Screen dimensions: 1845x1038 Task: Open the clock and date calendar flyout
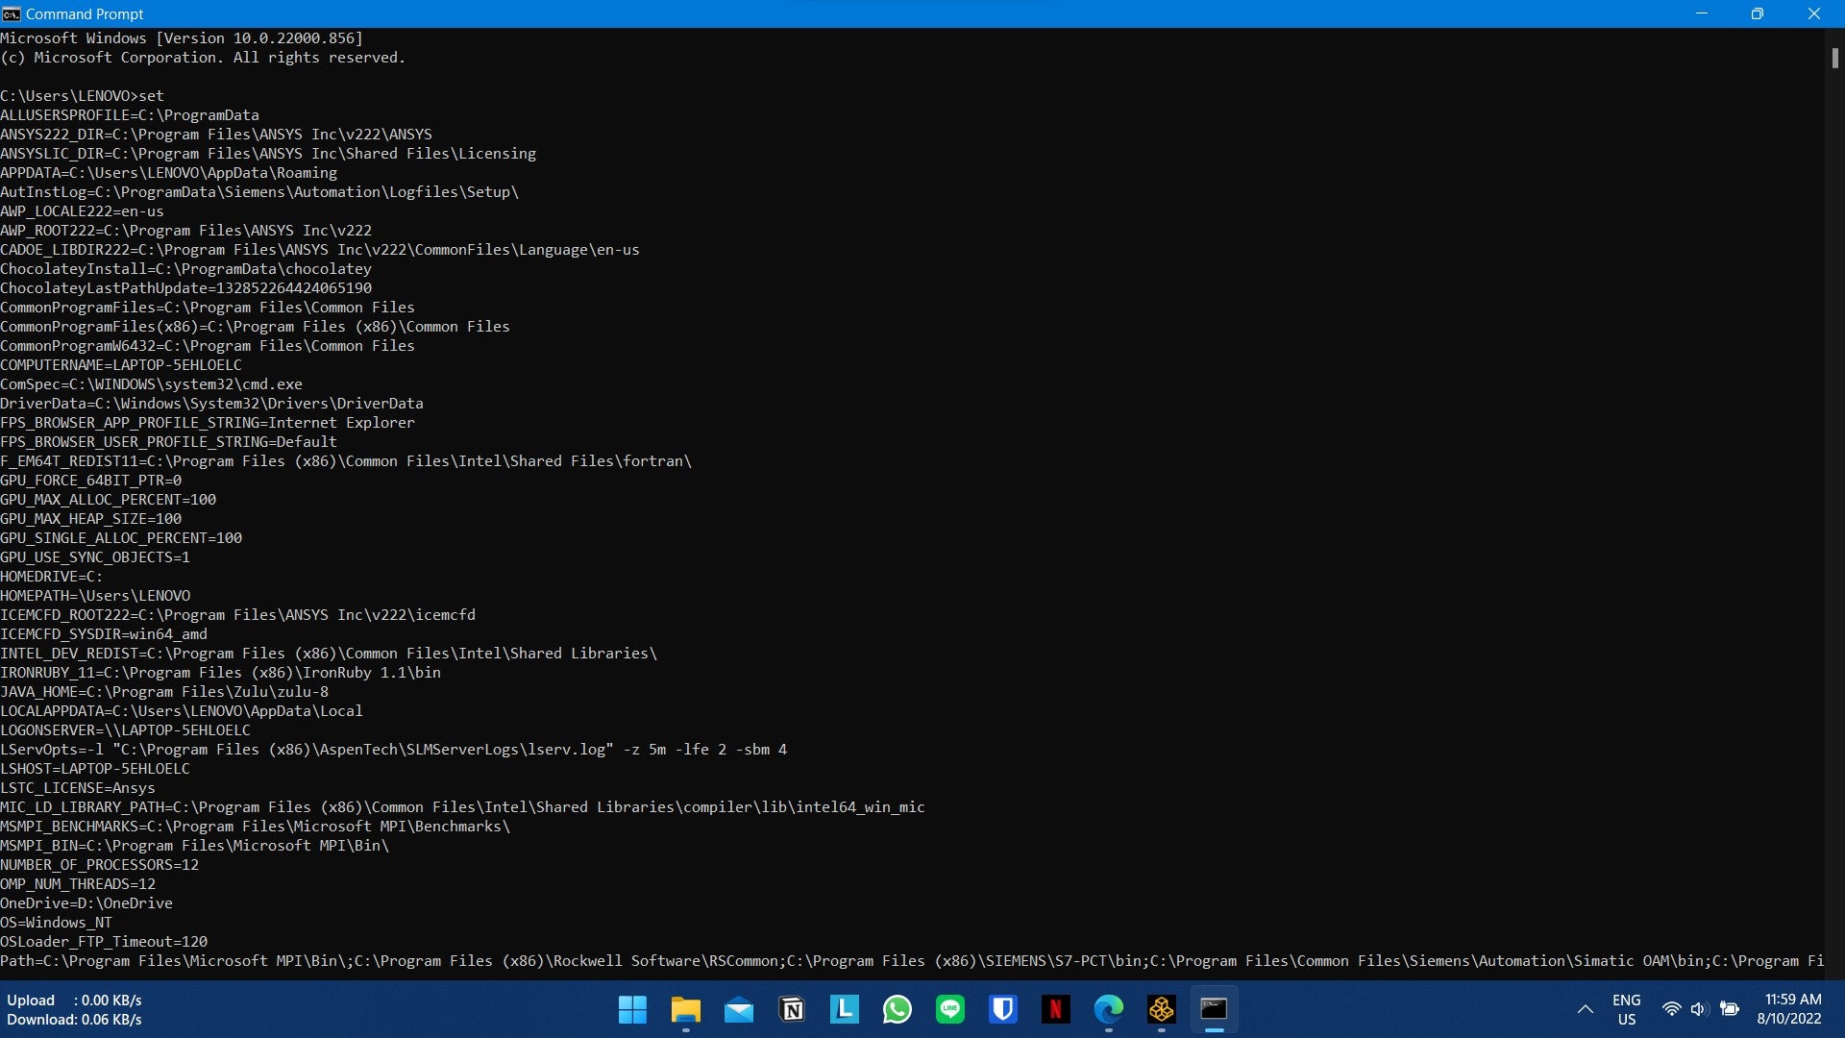(1789, 1009)
